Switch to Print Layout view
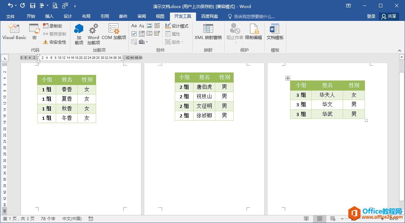405x223 pixels. tap(319, 218)
